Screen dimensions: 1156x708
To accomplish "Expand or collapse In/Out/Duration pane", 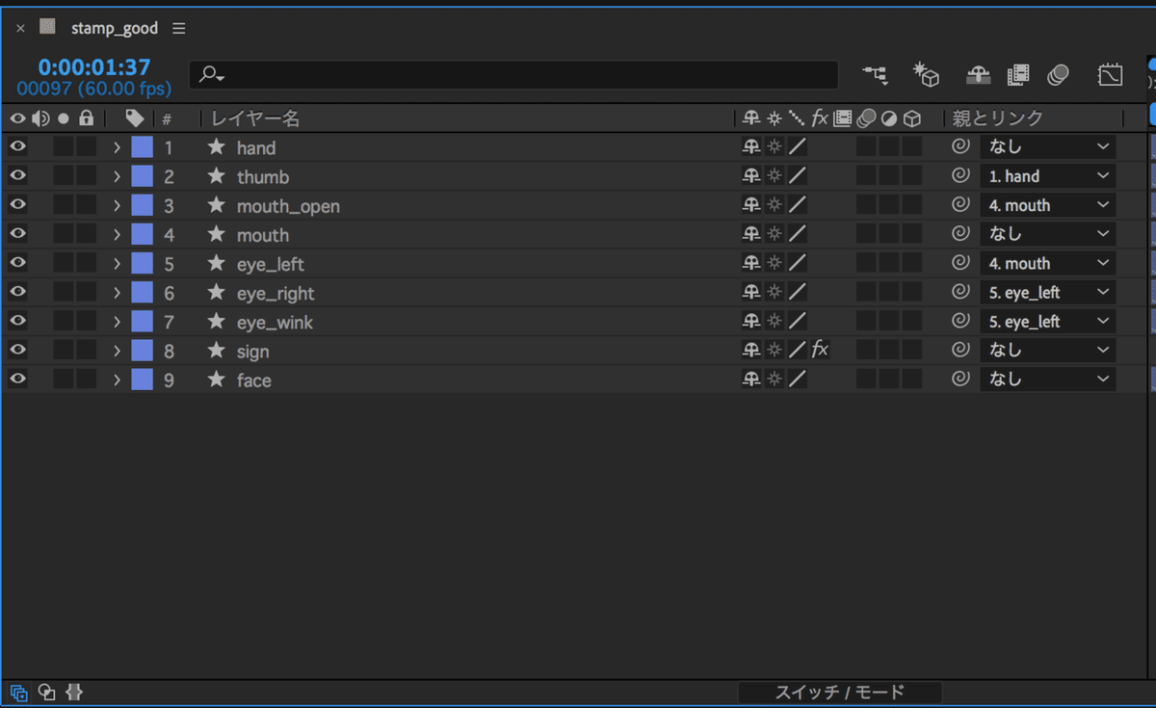I will [x=74, y=692].
